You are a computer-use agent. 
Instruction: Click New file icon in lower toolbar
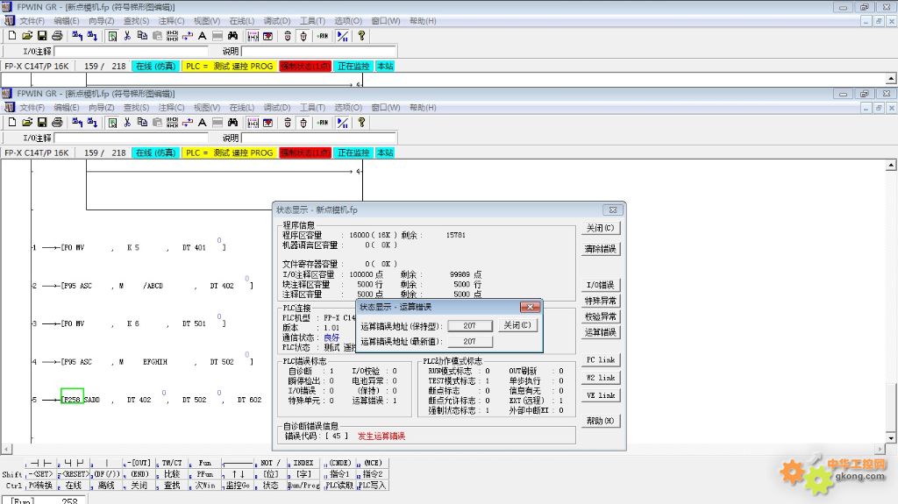[12, 122]
